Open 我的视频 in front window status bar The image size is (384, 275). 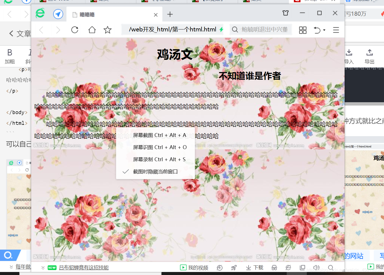point(194,268)
